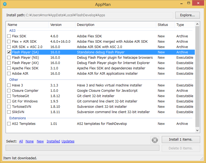The width and height of the screenshot is (206, 163).
Task: Tick the Closure Compiler checkbox
Action: pyautogui.click(x=9, y=91)
